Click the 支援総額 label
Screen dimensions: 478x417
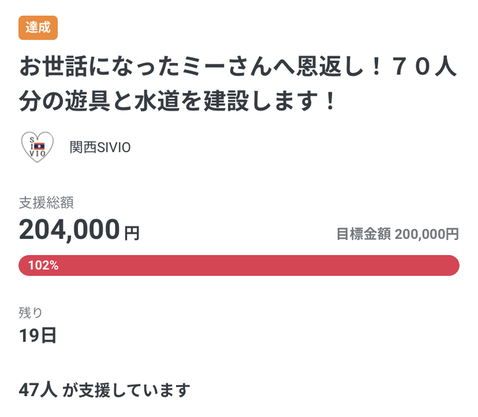[46, 202]
